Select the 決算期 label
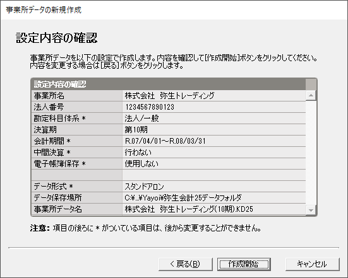 (x=45, y=130)
